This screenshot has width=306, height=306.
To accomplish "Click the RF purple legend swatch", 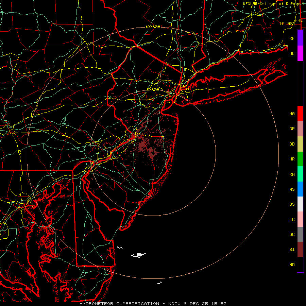I will point(300,38).
